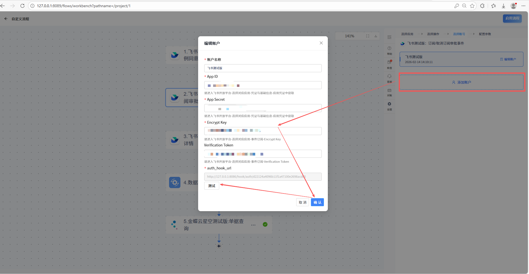Close the 编辑账户 dialog with X
The width and height of the screenshot is (529, 274).
(321, 43)
